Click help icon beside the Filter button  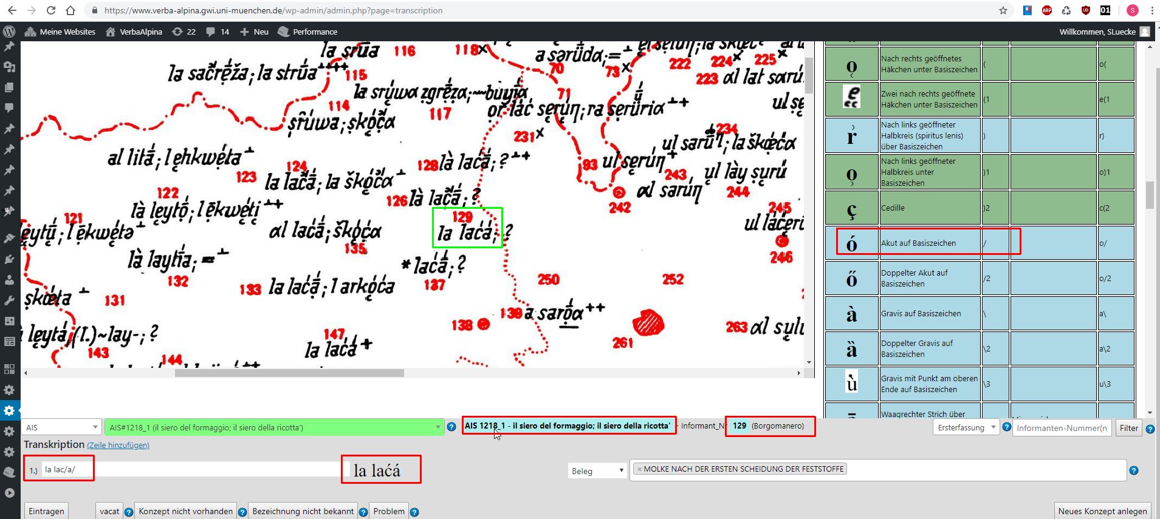[1150, 429]
